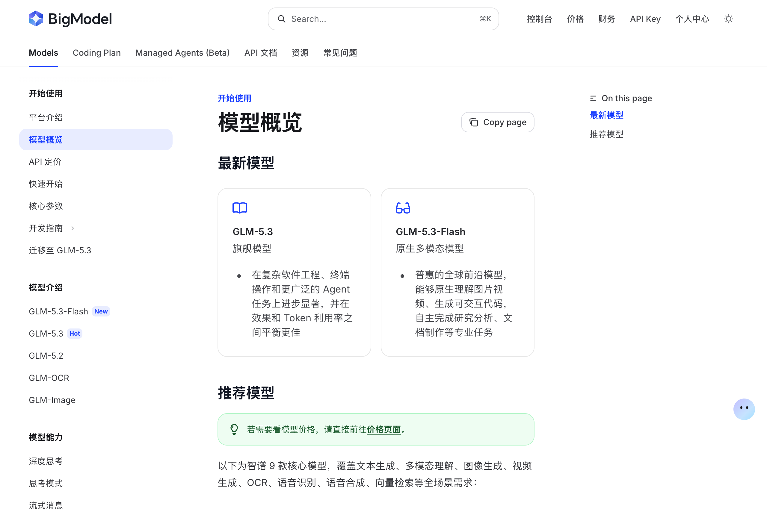The image size is (767, 515).
Task: Click the copy icon in Copy page button
Action: [474, 122]
